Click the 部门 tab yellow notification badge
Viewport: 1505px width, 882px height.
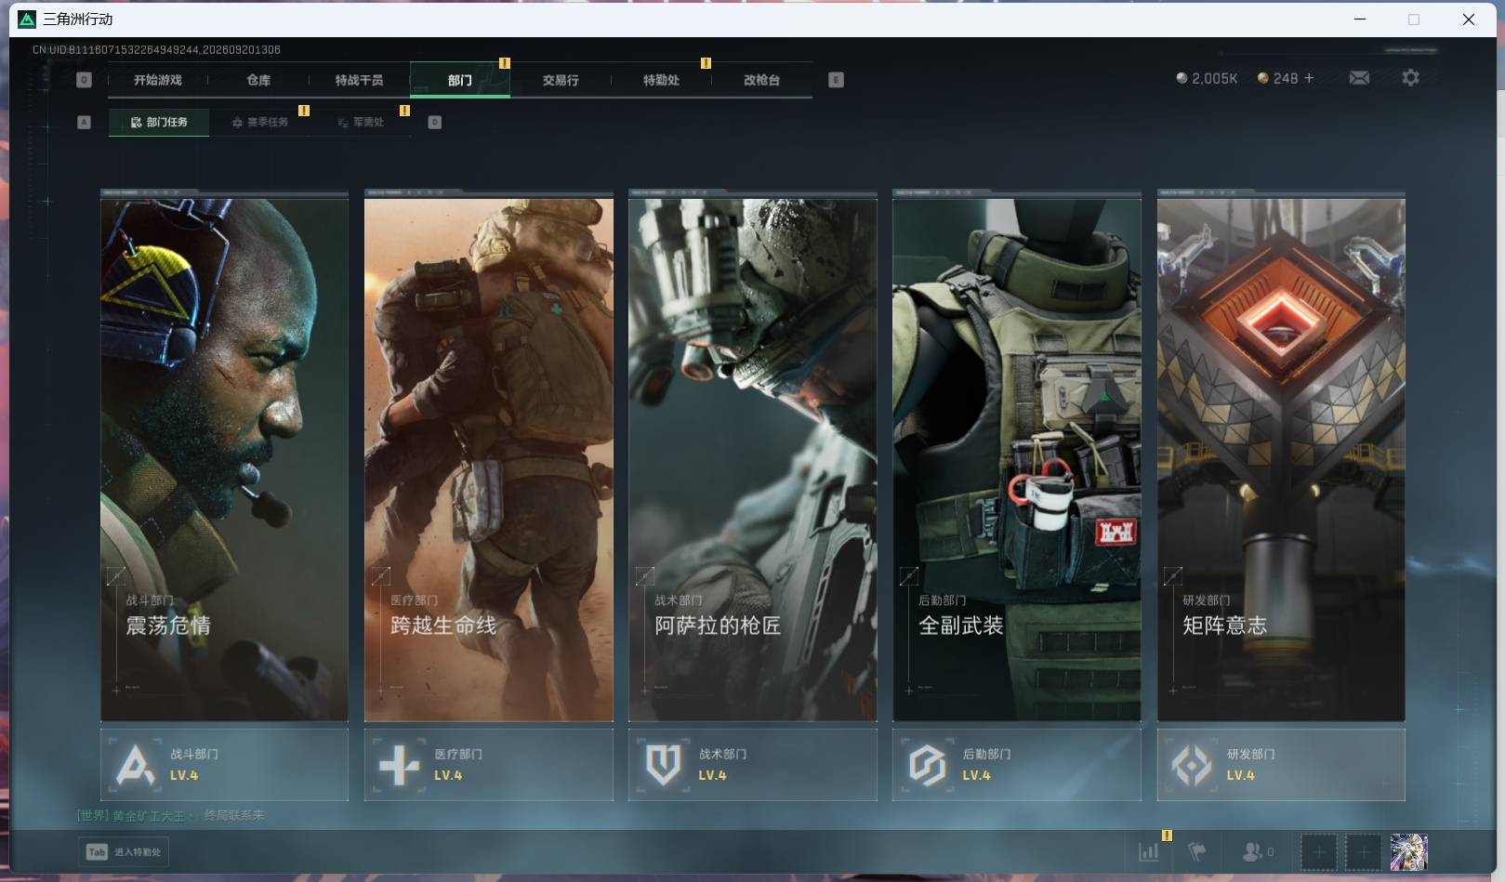tap(504, 63)
